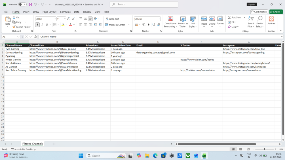The image size is (285, 160).
Task: Click Insert Function fx icon
Action: click(x=35, y=37)
